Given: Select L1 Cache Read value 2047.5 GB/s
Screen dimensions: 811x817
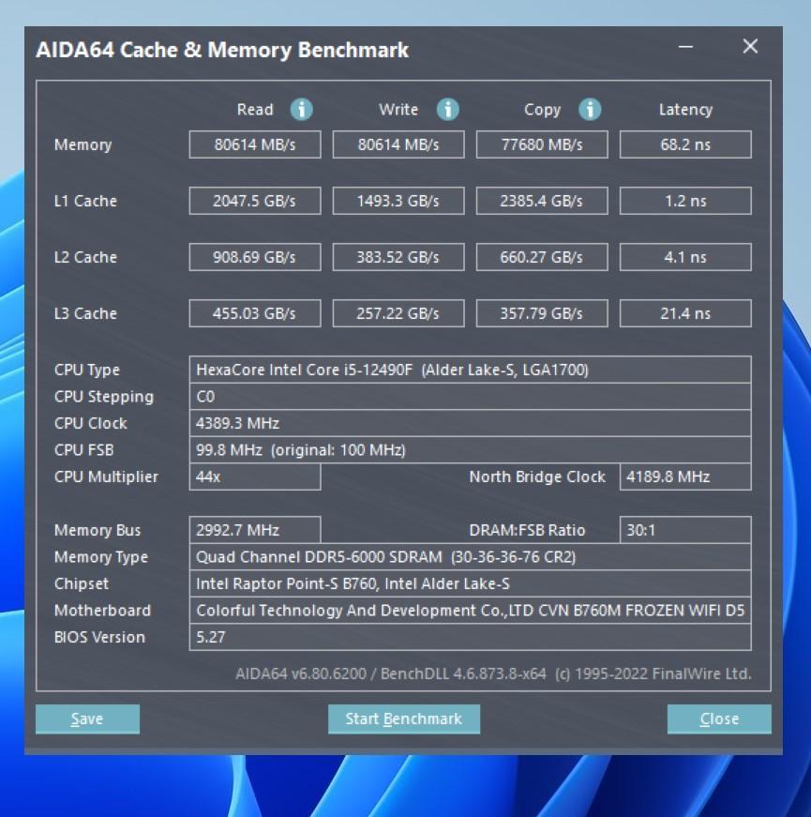Looking at the screenshot, I should click(255, 201).
